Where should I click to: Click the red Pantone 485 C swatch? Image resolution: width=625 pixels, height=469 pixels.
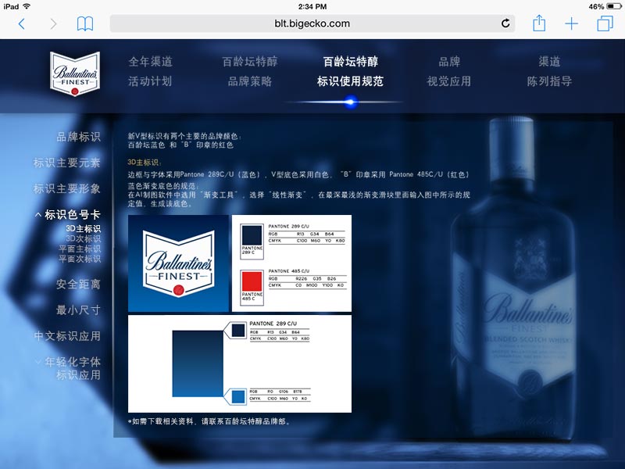[252, 281]
